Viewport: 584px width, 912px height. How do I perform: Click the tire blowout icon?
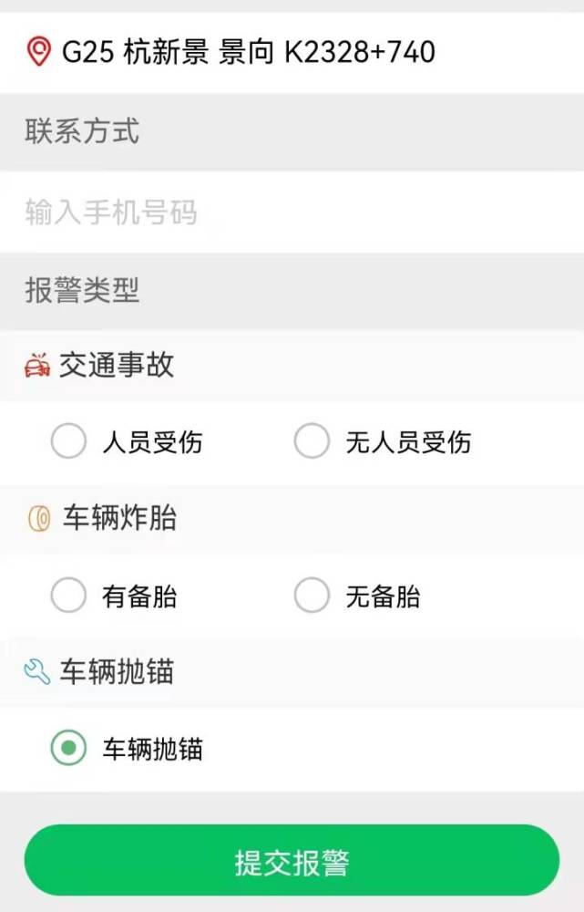click(x=39, y=518)
